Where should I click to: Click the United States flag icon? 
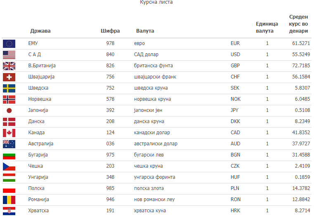pos(9,55)
